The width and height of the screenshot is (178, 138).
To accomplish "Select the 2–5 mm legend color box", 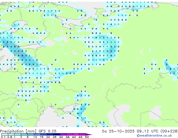I will (x=24, y=134).
